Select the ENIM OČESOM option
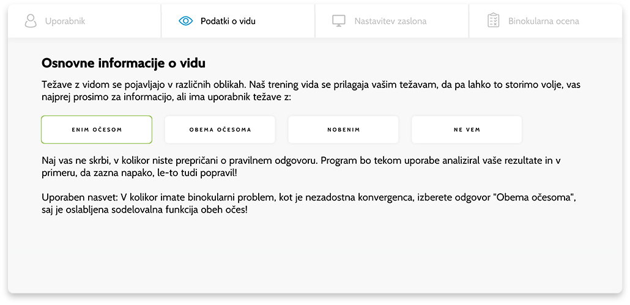The height and width of the screenshot is (305, 630). point(97,130)
